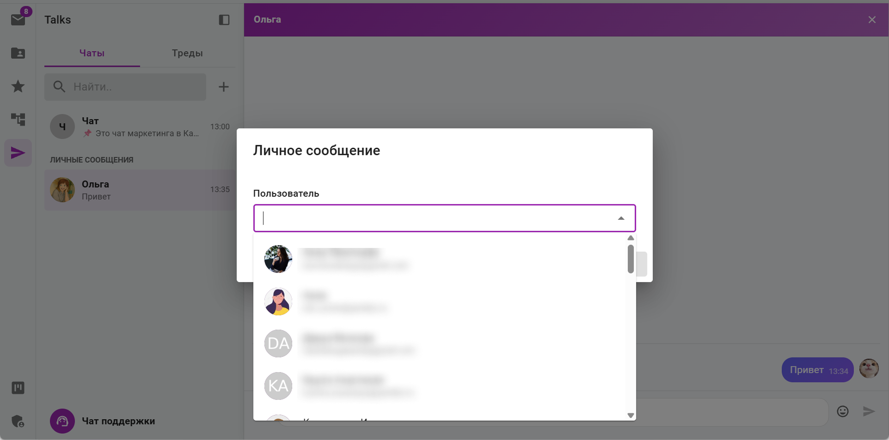Image resolution: width=889 pixels, height=440 pixels.
Task: Select the Talks paper-plane icon in sidebar
Action: click(18, 153)
